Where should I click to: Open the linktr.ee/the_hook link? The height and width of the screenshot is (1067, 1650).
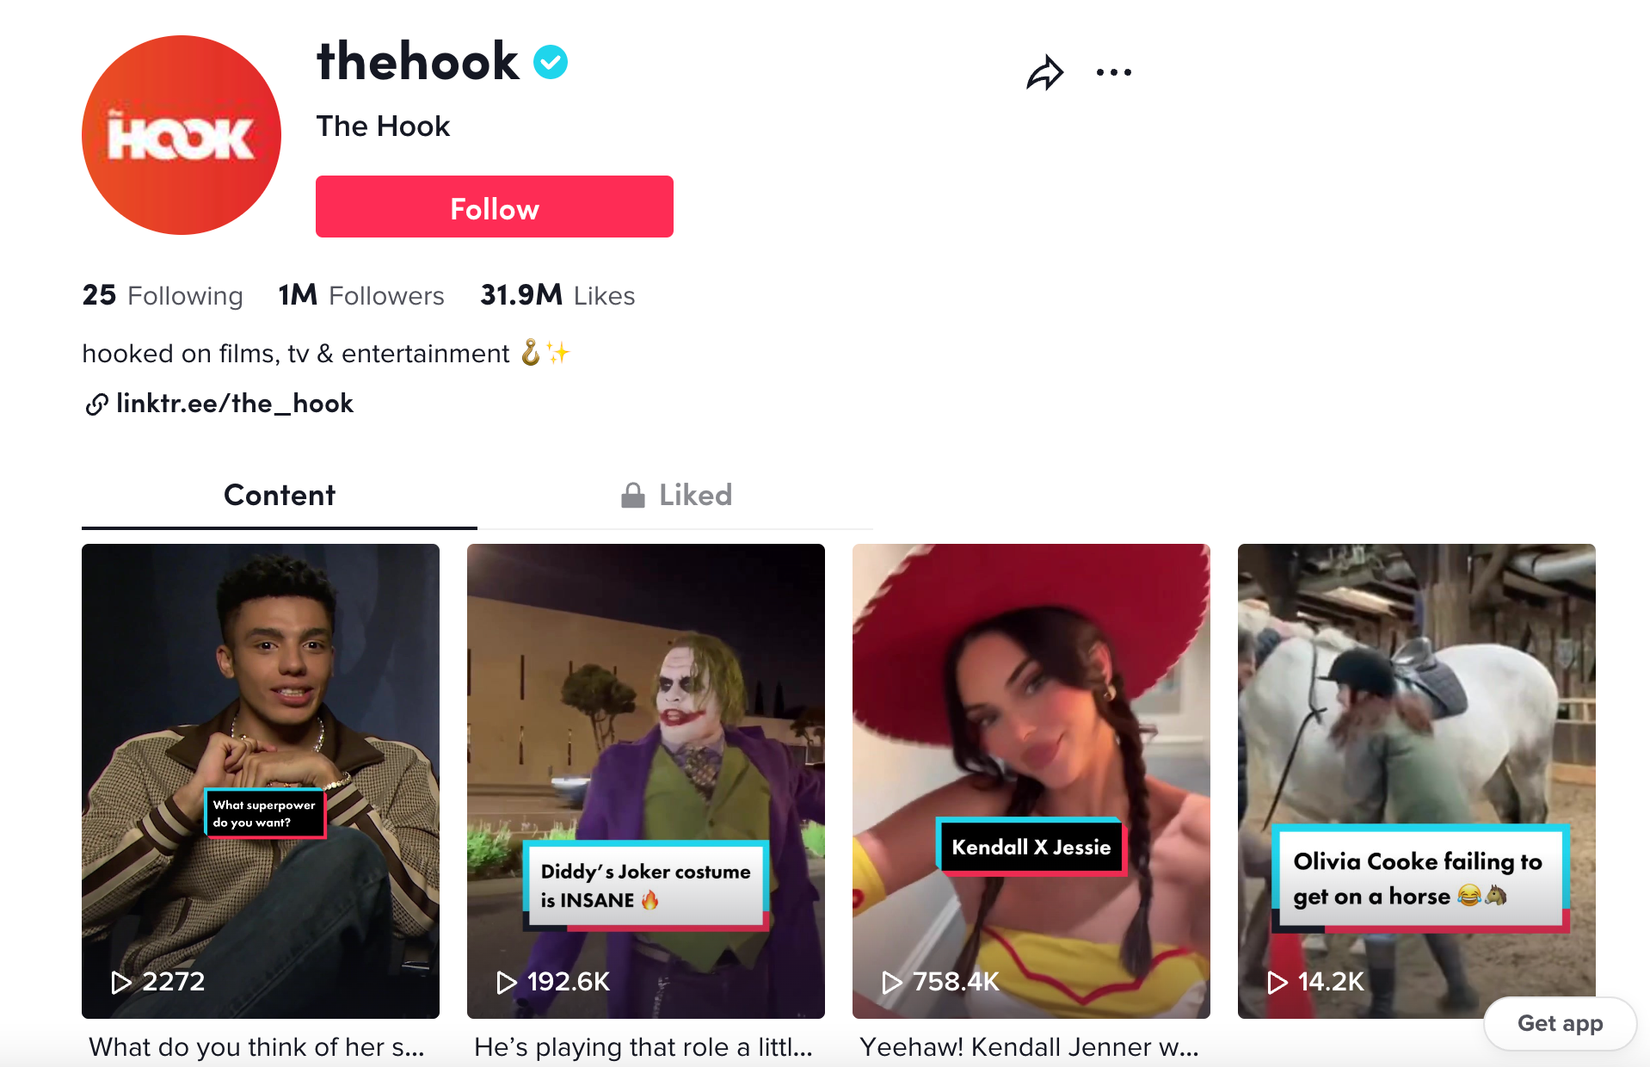235,404
